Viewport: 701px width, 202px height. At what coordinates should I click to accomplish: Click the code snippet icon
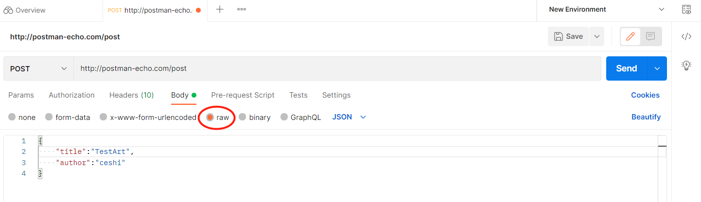(686, 36)
